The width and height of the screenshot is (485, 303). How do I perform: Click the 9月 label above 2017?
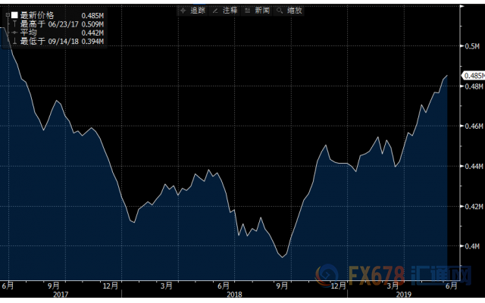54,286
